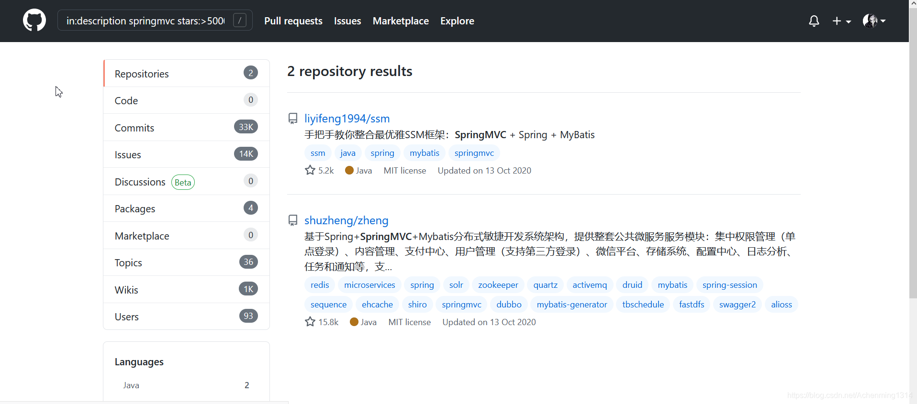The height and width of the screenshot is (404, 917).
Task: Select Marketplace filter in sidebar
Action: click(187, 236)
